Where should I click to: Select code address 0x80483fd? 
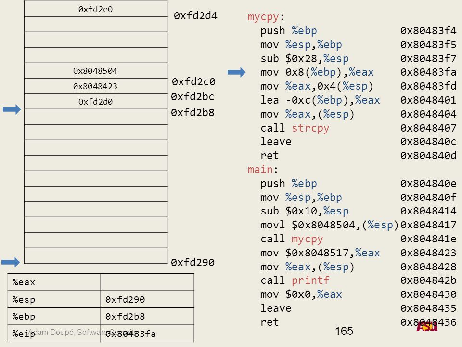click(x=428, y=86)
